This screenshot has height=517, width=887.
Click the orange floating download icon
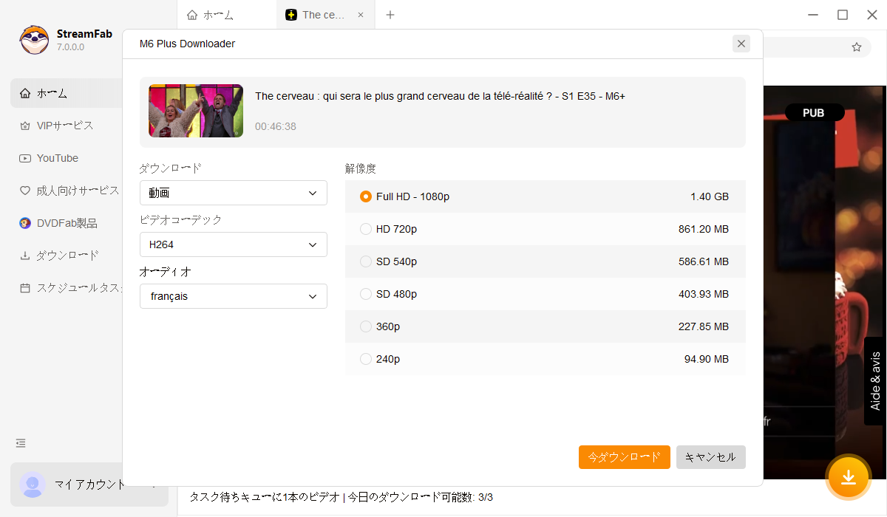coord(849,477)
